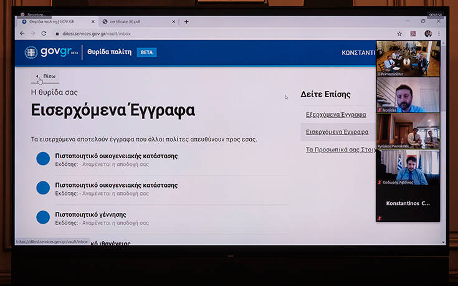
Task: Open the first Πιστοποιητικό οικογενειακής κατάστασης document
Action: click(116, 156)
